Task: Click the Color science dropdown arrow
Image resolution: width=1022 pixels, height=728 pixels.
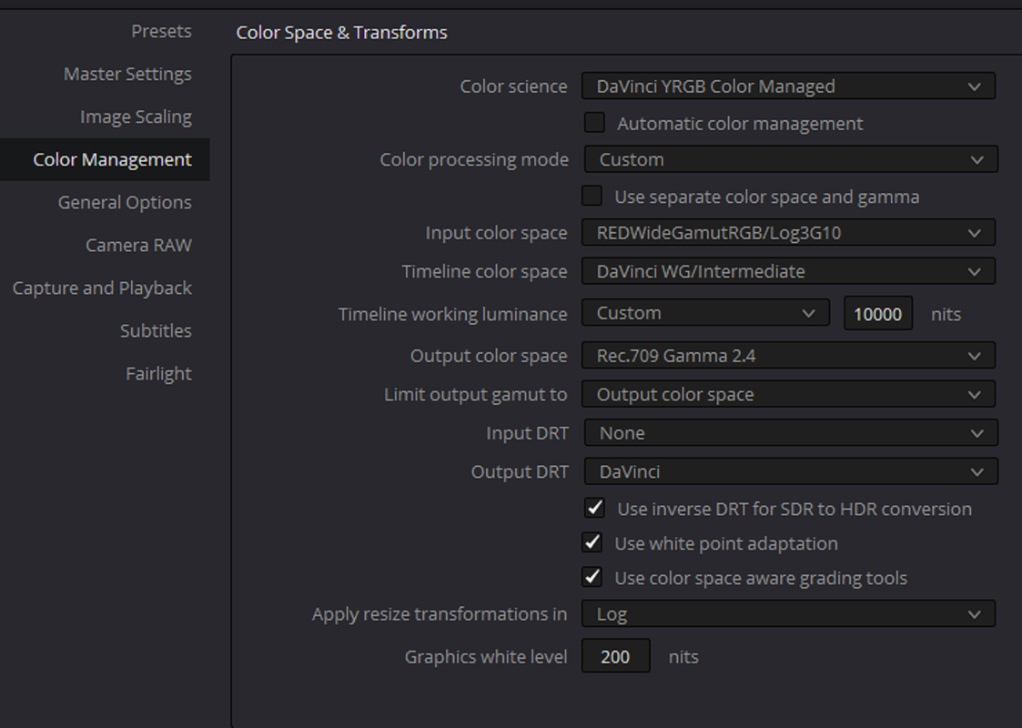Action: [975, 86]
